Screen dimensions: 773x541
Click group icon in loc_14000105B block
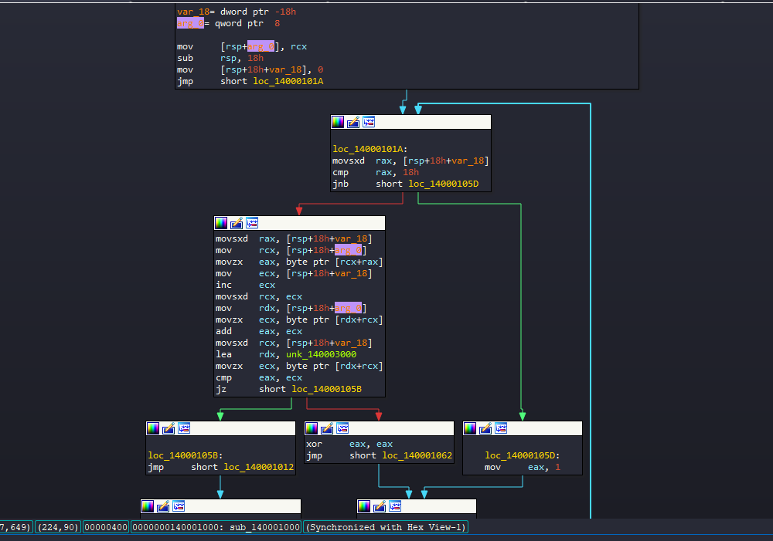click(x=184, y=428)
